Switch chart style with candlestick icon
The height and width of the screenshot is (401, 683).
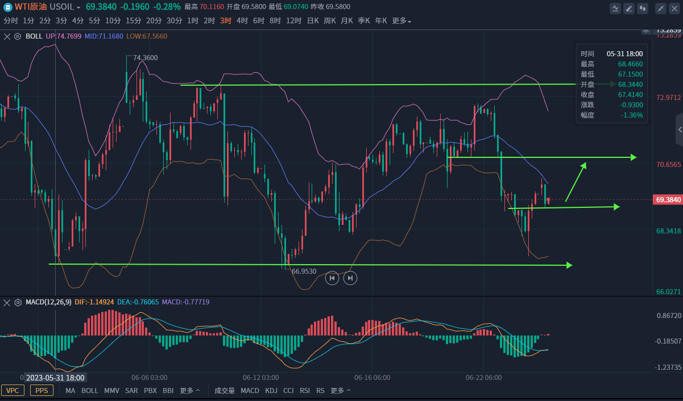tap(643, 8)
